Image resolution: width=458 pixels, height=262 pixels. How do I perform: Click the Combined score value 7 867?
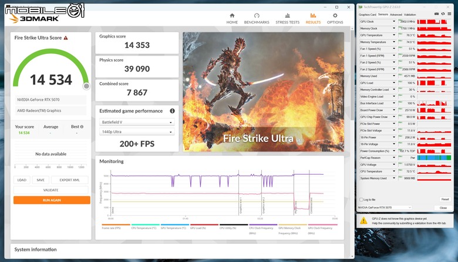[137, 93]
